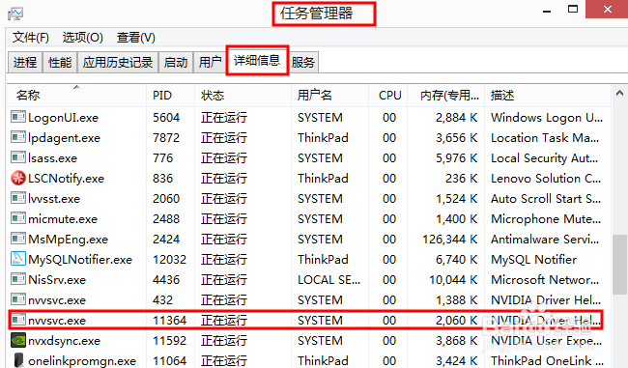Click the lpdagent.exe process name
The image size is (628, 368).
(x=64, y=138)
